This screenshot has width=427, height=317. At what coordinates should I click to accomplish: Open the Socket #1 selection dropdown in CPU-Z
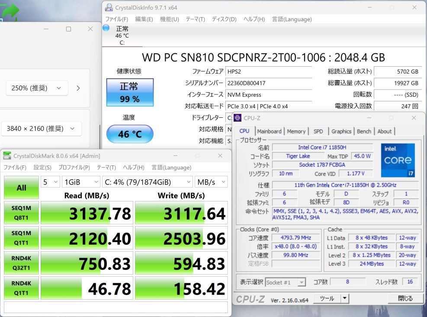click(286, 282)
